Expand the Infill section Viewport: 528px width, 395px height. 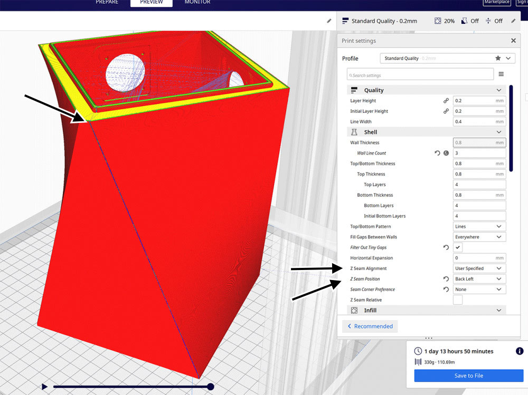499,310
